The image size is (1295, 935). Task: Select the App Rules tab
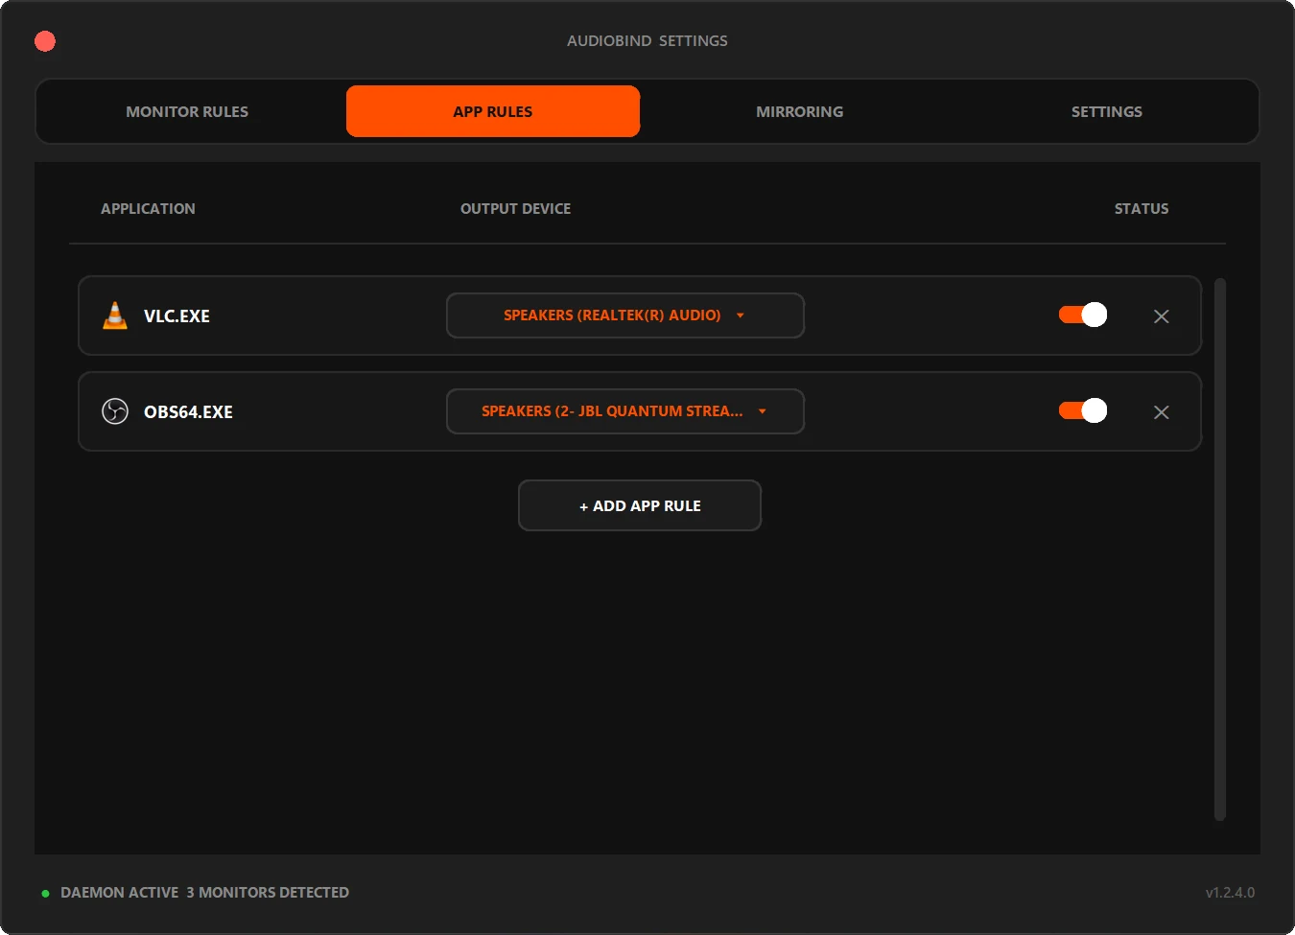point(493,111)
